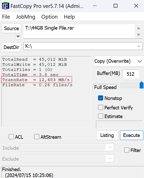Minimize the FastCopy window
The width and height of the screenshot is (144, 178).
point(95,6)
